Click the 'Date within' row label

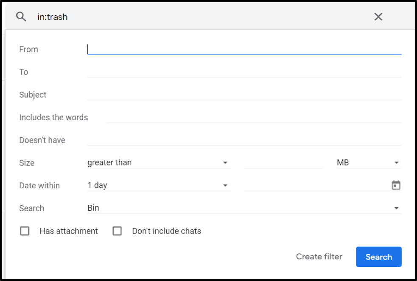39,185
